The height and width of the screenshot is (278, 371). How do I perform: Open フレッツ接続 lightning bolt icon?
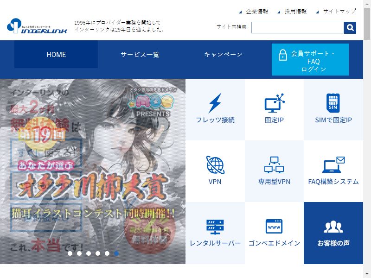[x=215, y=103]
